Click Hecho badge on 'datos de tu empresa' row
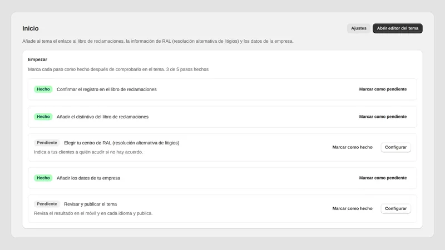The height and width of the screenshot is (250, 445). click(x=43, y=178)
